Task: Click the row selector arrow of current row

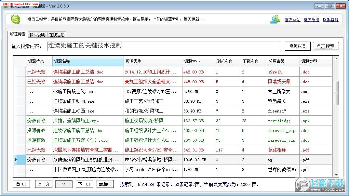Action: (20, 160)
